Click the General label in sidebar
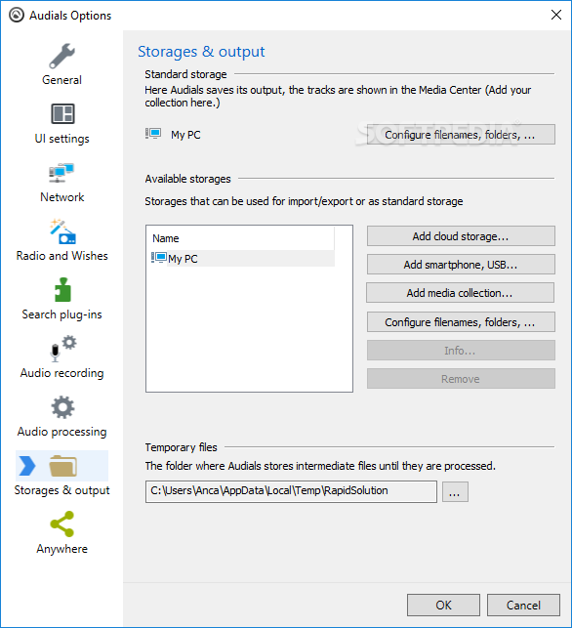Viewport: 572px width, 628px height. (62, 80)
